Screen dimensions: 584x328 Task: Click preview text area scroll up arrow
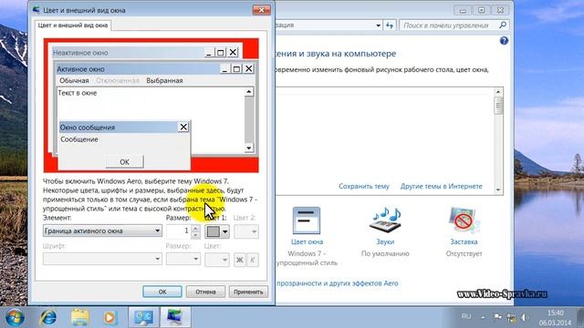coord(249,91)
